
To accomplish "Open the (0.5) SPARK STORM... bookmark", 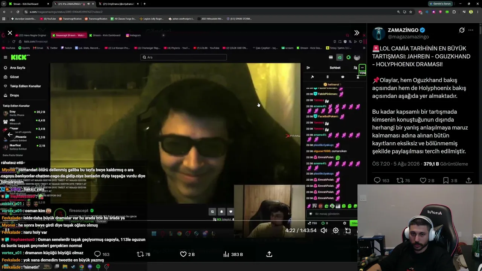I will (239, 18).
